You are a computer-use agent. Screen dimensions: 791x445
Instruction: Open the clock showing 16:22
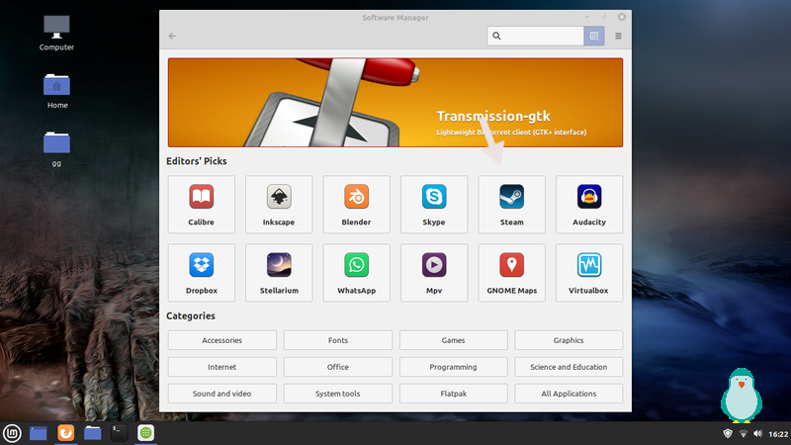pos(778,434)
